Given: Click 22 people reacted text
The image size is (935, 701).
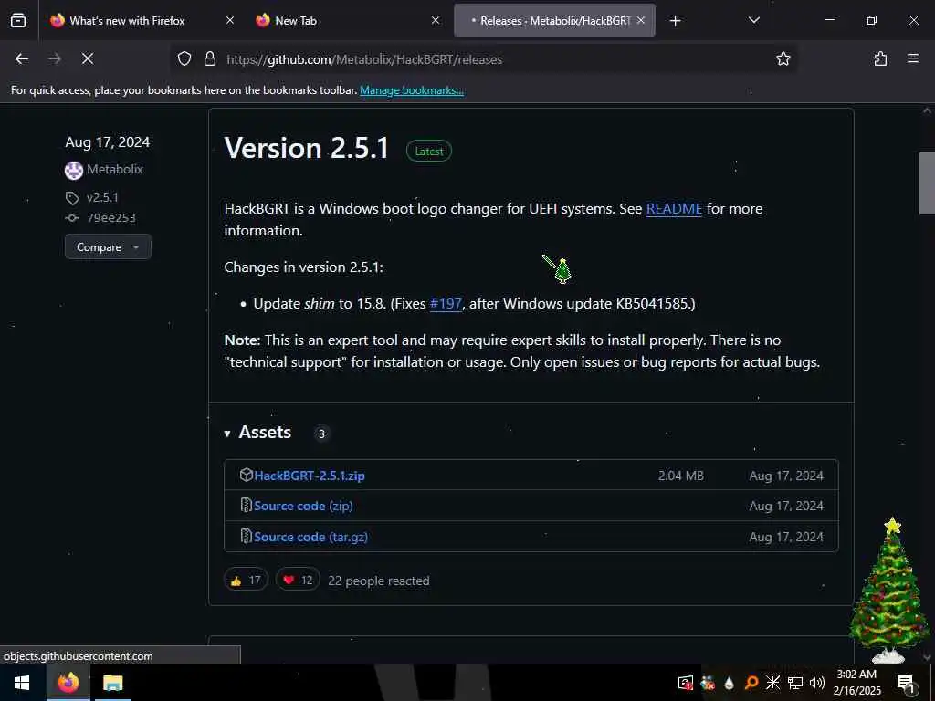Looking at the screenshot, I should pos(379,581).
